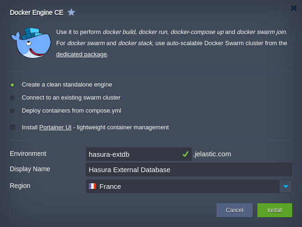Click the Region label

click(20, 186)
